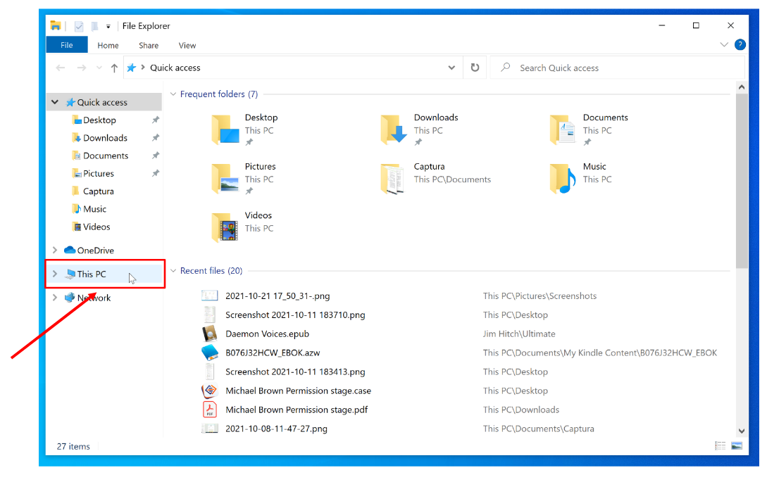Screen dimensions: 767x482
Task: Expand the OneDrive tree node
Action: point(55,250)
